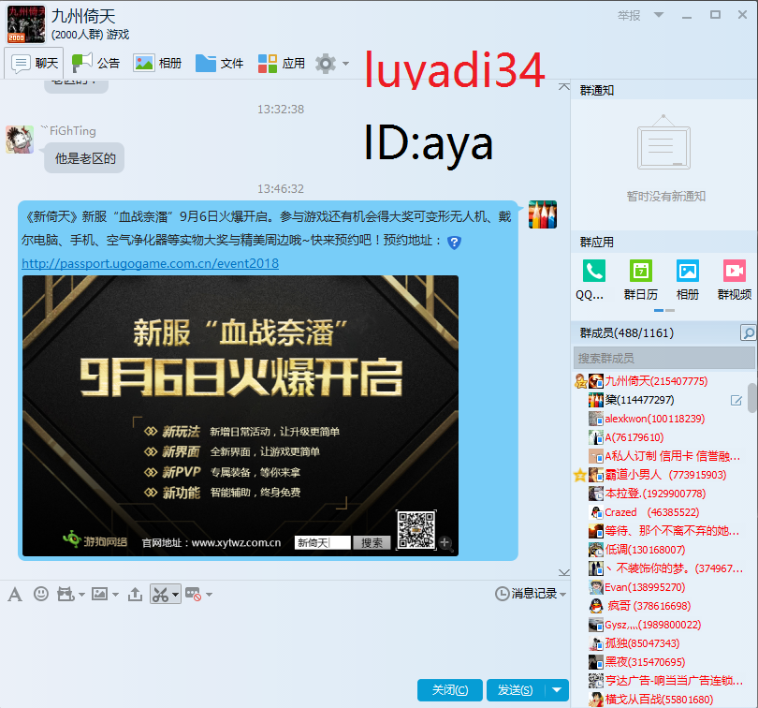The height and width of the screenshot is (708, 758).
Task: Open the 公告 announcements tab
Action: (x=95, y=63)
